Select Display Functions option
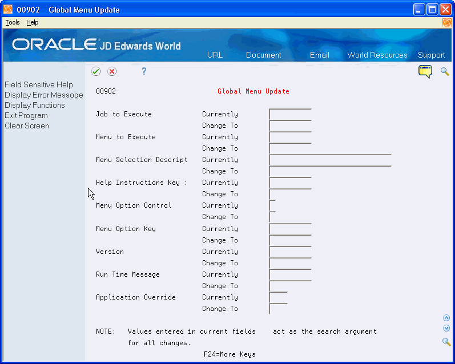This screenshot has height=364, width=455. [34, 106]
